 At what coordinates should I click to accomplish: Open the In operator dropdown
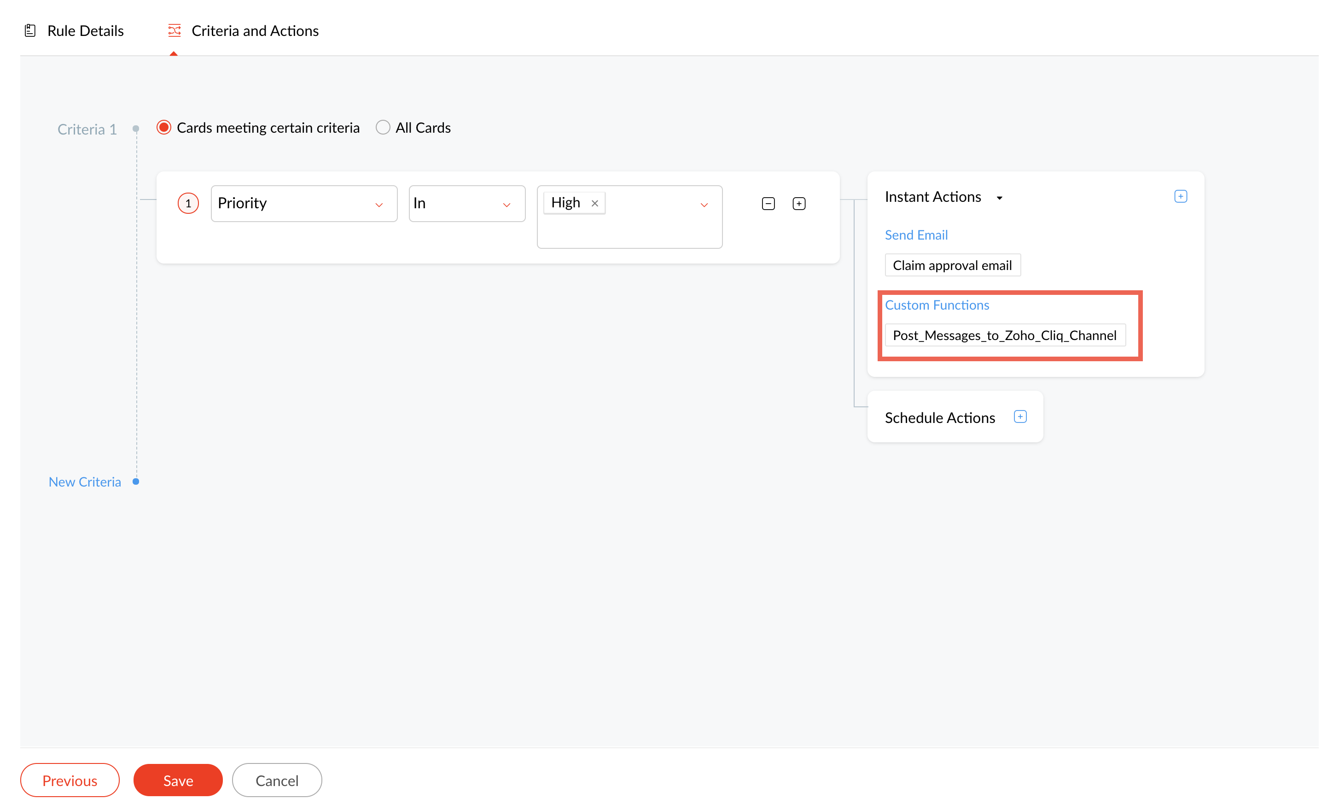click(x=466, y=204)
